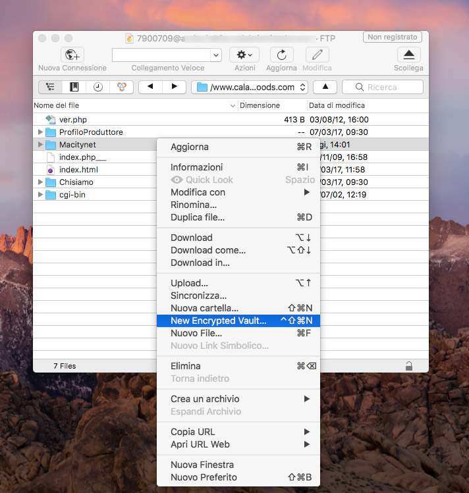
Task: Choose Nuovo Preferito in the context menu
Action: point(238,477)
